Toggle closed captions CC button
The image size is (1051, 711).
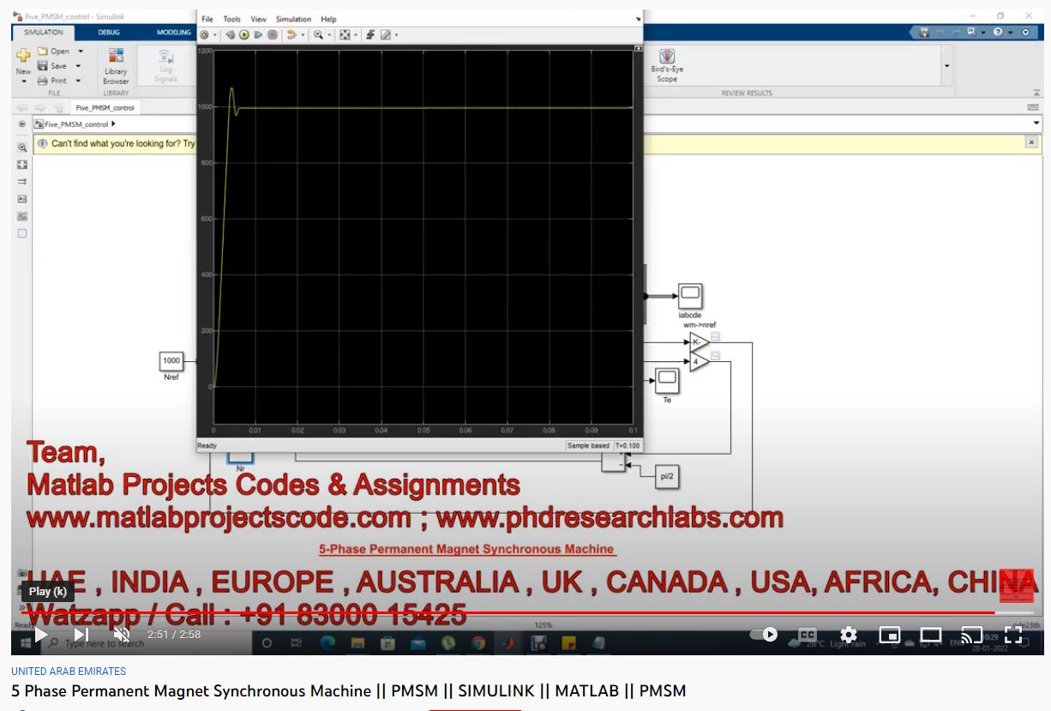[x=807, y=635]
